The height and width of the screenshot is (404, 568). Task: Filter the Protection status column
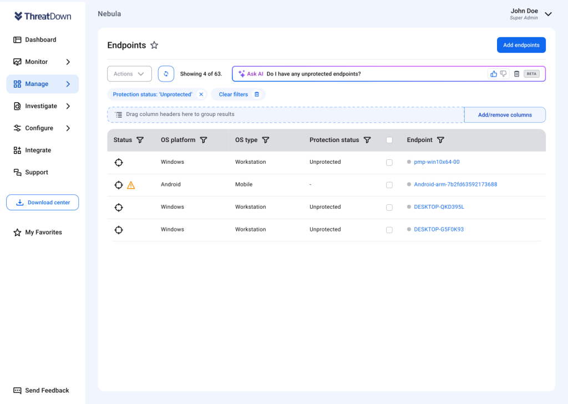[x=367, y=140]
